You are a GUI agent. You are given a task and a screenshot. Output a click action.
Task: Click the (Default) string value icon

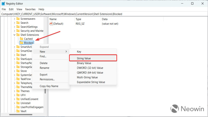(51, 24)
